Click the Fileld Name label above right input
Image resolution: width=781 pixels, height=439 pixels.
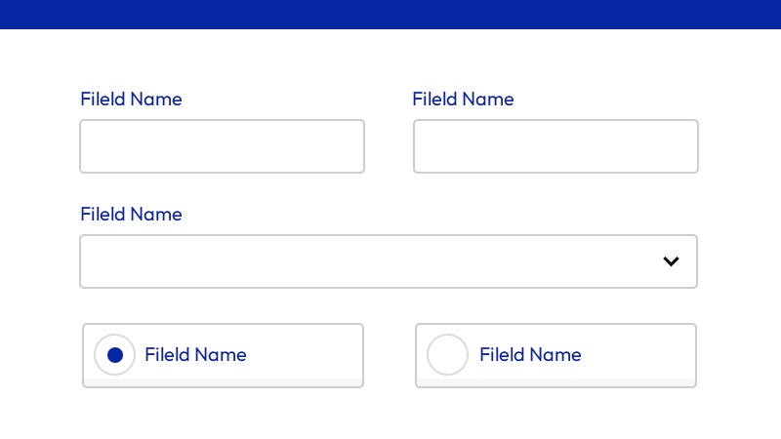point(463,99)
